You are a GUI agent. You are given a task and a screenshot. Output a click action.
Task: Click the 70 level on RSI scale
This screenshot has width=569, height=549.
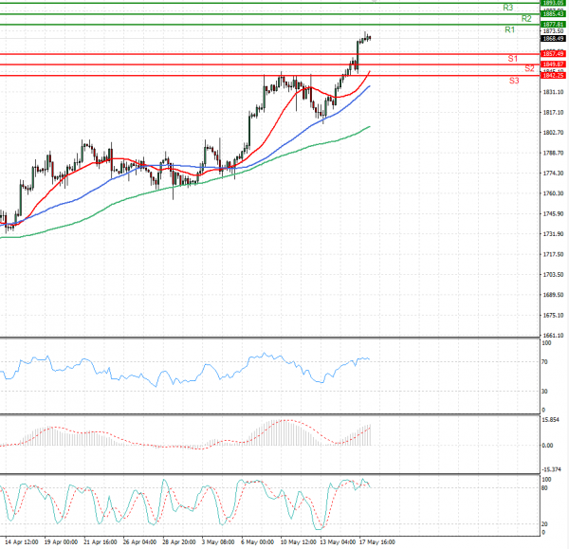tap(544, 362)
